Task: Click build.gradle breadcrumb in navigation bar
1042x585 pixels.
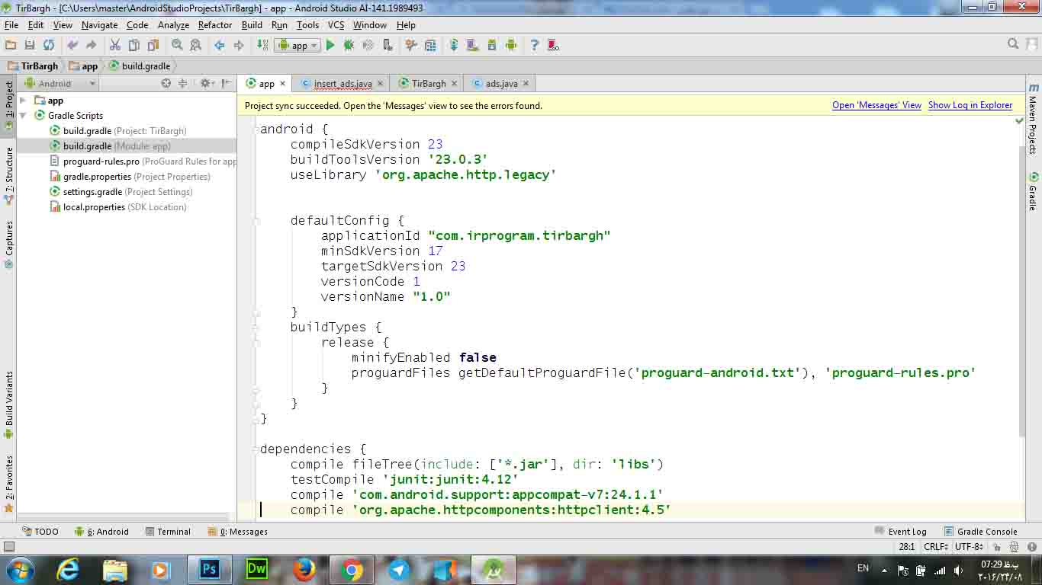Action: coord(140,66)
